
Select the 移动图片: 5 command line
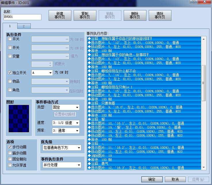[x=144, y=47]
